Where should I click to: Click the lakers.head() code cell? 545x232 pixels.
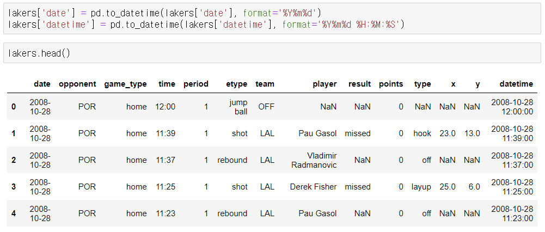[x=272, y=53]
